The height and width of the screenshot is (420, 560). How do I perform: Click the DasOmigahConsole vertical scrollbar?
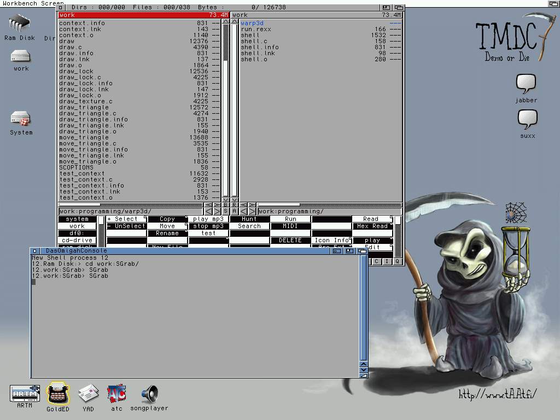[x=363, y=308]
